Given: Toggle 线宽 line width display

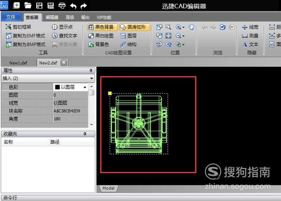Looking at the screenshot, I should [250, 27].
